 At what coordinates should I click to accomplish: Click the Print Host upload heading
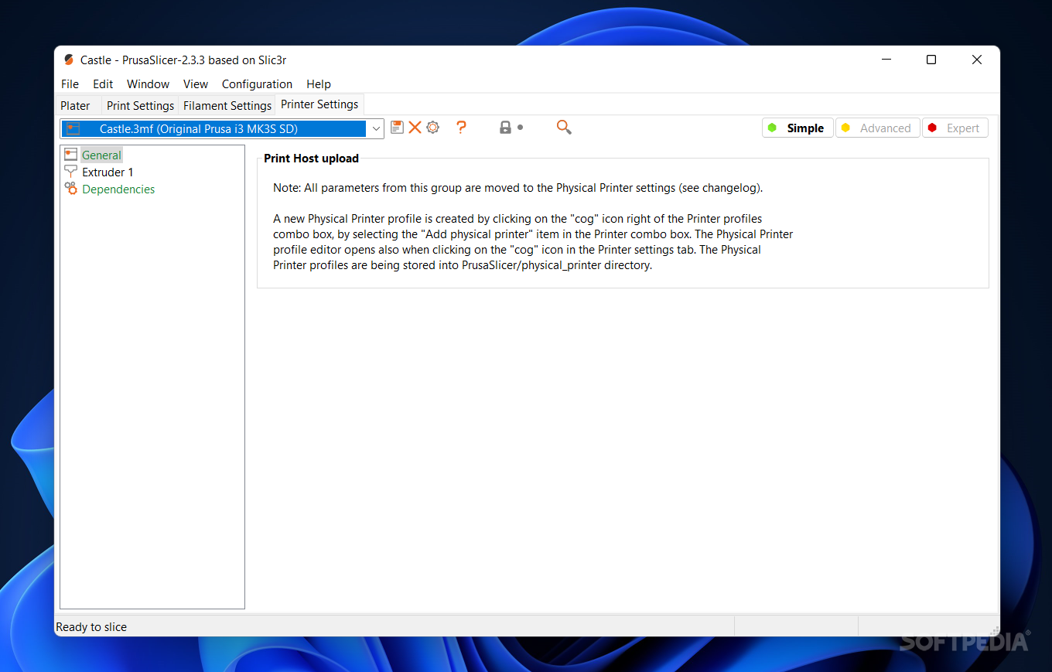(x=311, y=159)
